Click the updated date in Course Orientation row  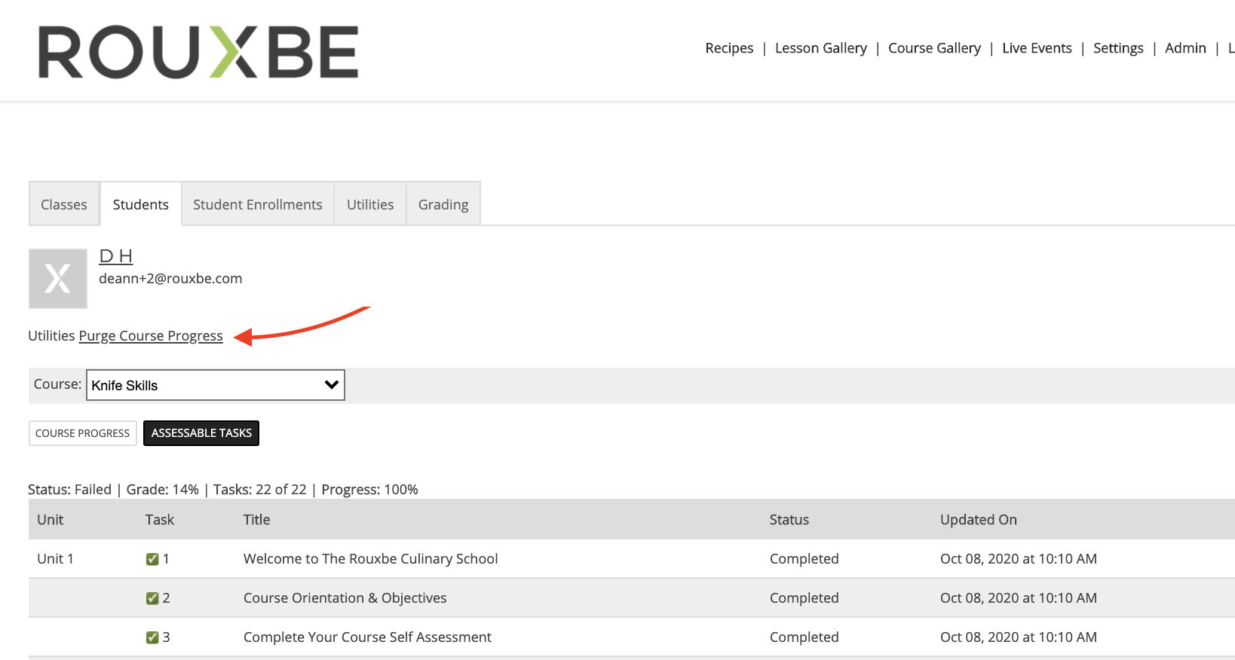1019,598
